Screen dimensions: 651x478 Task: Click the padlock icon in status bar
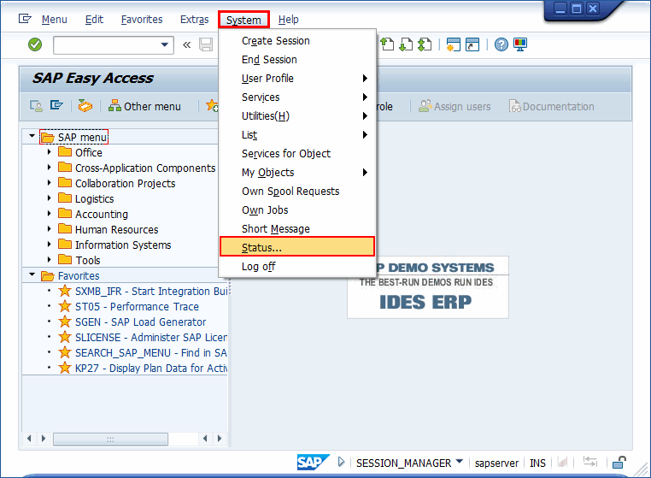point(619,462)
